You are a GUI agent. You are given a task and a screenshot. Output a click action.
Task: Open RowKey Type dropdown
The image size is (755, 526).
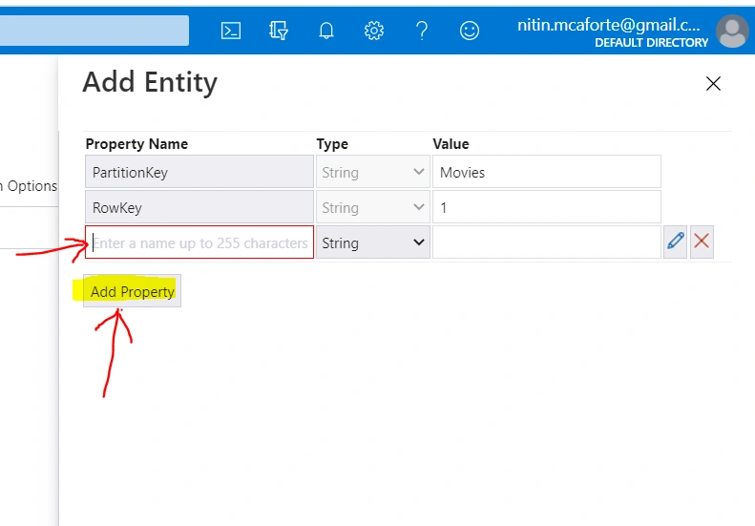point(372,207)
